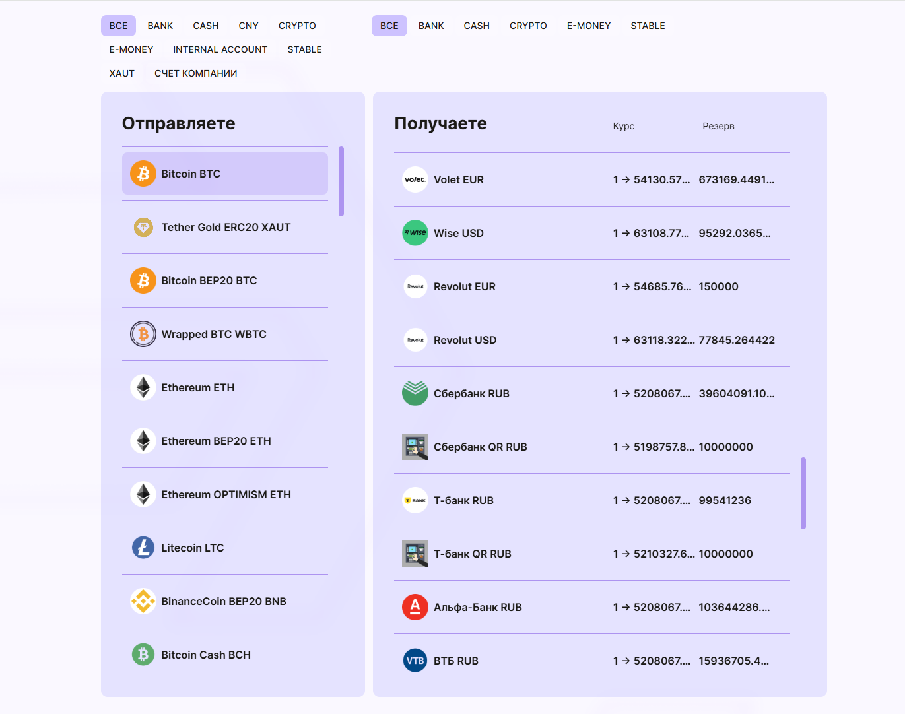Filter receive currencies by CASH
Image resolution: width=905 pixels, height=714 pixels.
point(477,26)
